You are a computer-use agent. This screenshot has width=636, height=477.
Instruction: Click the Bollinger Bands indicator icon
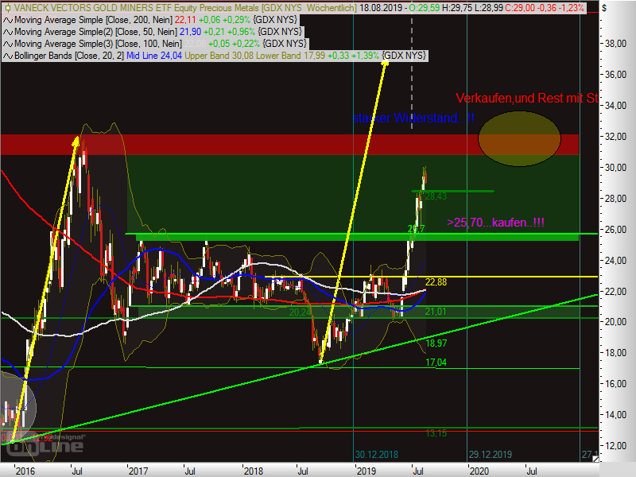click(x=8, y=56)
